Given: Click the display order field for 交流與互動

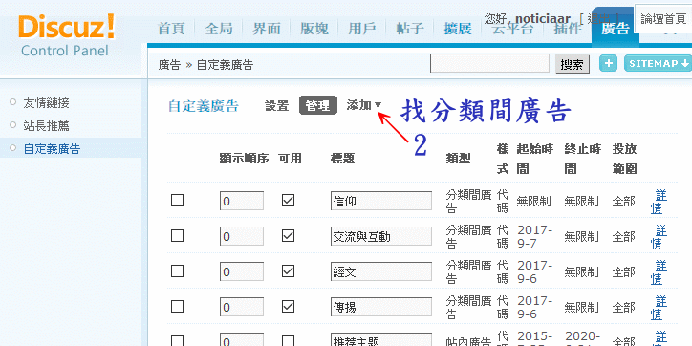Looking at the screenshot, I should coord(242,236).
